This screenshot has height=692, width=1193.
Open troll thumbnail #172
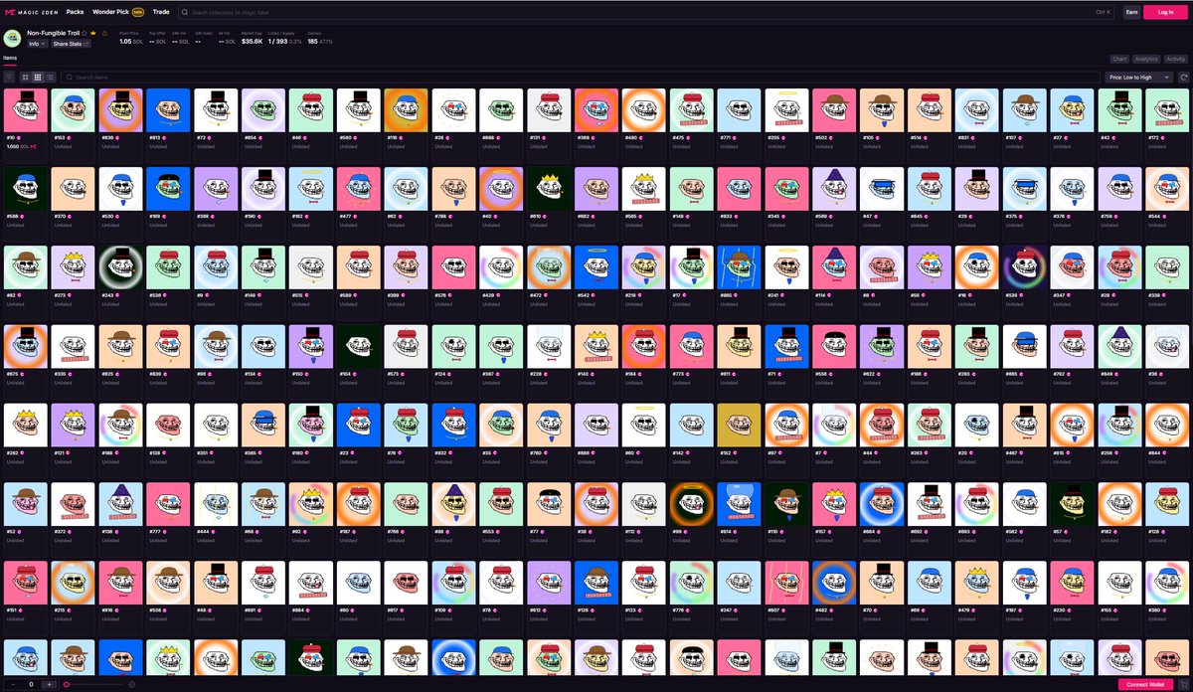[1168, 110]
